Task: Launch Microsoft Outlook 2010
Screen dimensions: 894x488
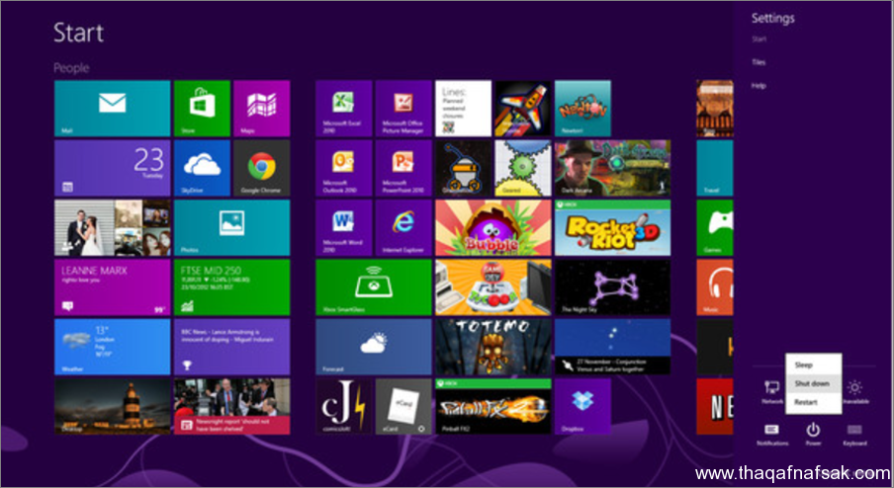Action: point(344,168)
